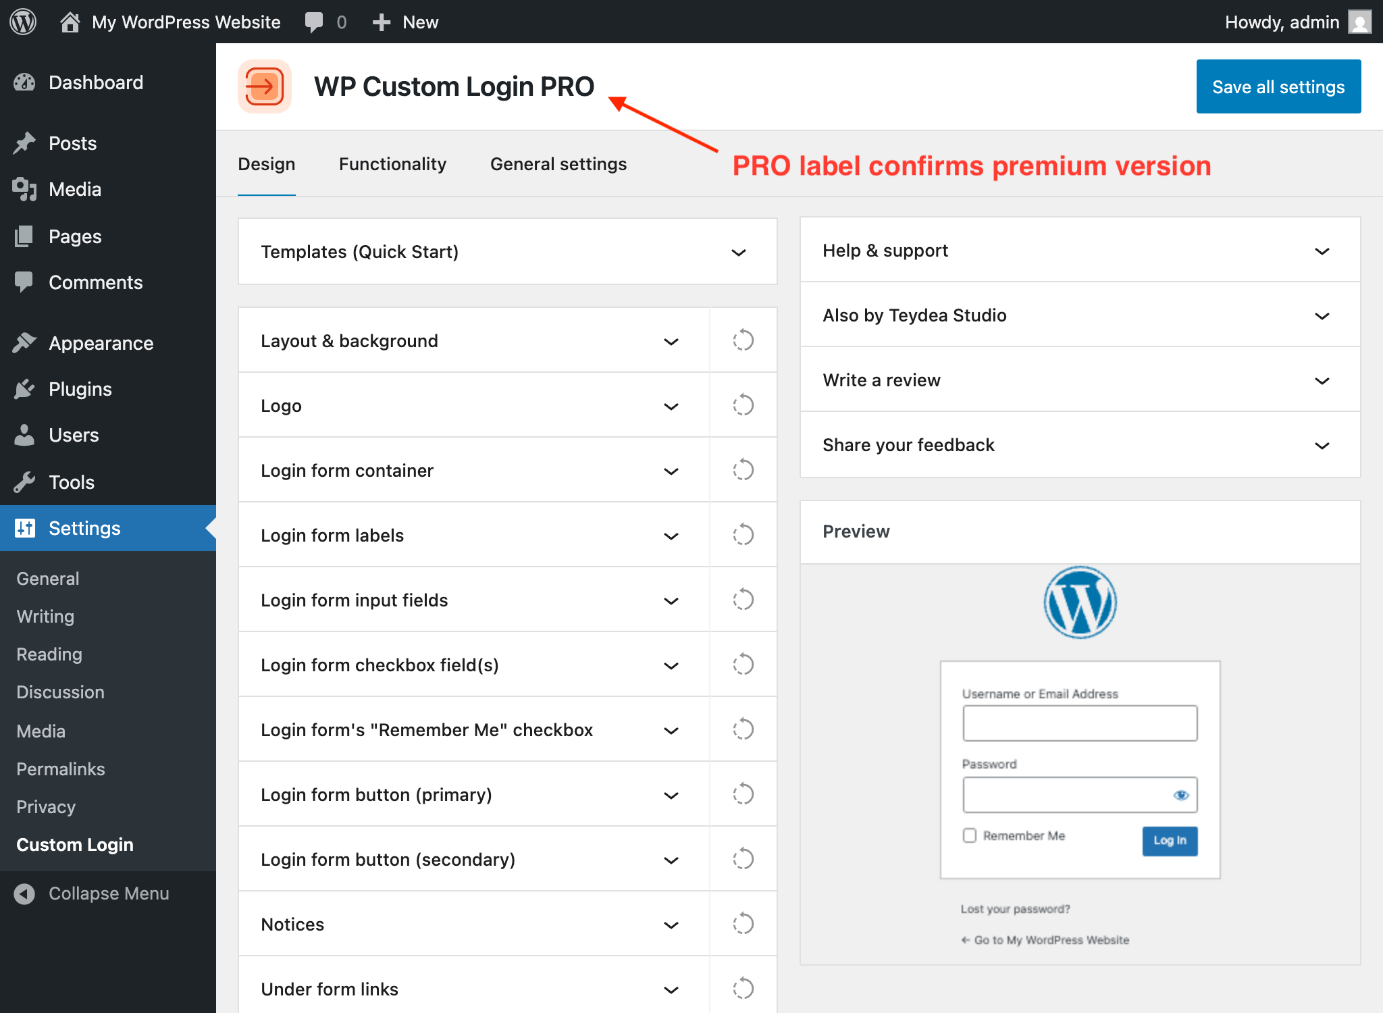
Task: Reset the Layout & background section settings
Action: [743, 340]
